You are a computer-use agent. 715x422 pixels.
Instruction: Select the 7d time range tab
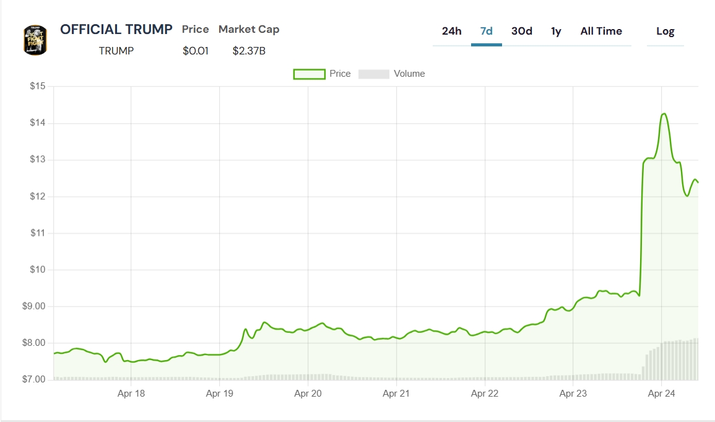pos(486,31)
